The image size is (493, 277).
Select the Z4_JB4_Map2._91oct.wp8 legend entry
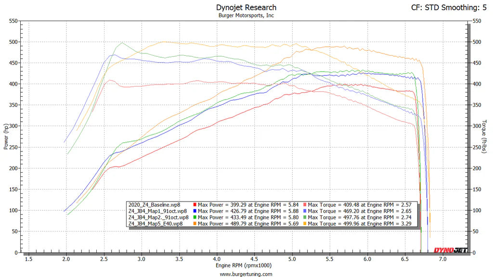tap(158, 217)
